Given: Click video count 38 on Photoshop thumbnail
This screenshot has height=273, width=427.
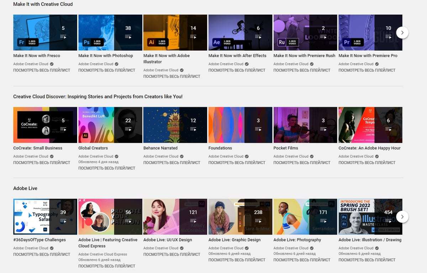Looking at the screenshot, I should click(x=128, y=28).
